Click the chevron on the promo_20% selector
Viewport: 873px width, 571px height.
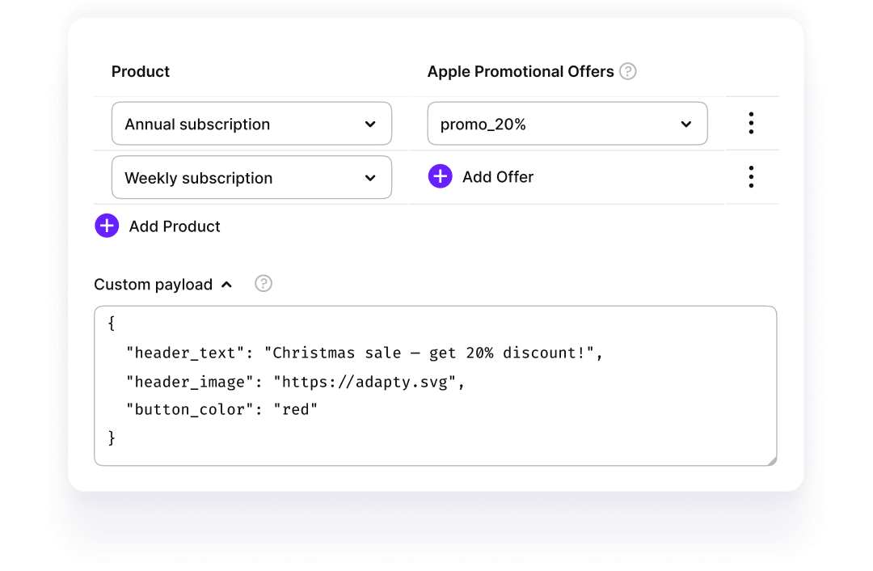click(685, 124)
